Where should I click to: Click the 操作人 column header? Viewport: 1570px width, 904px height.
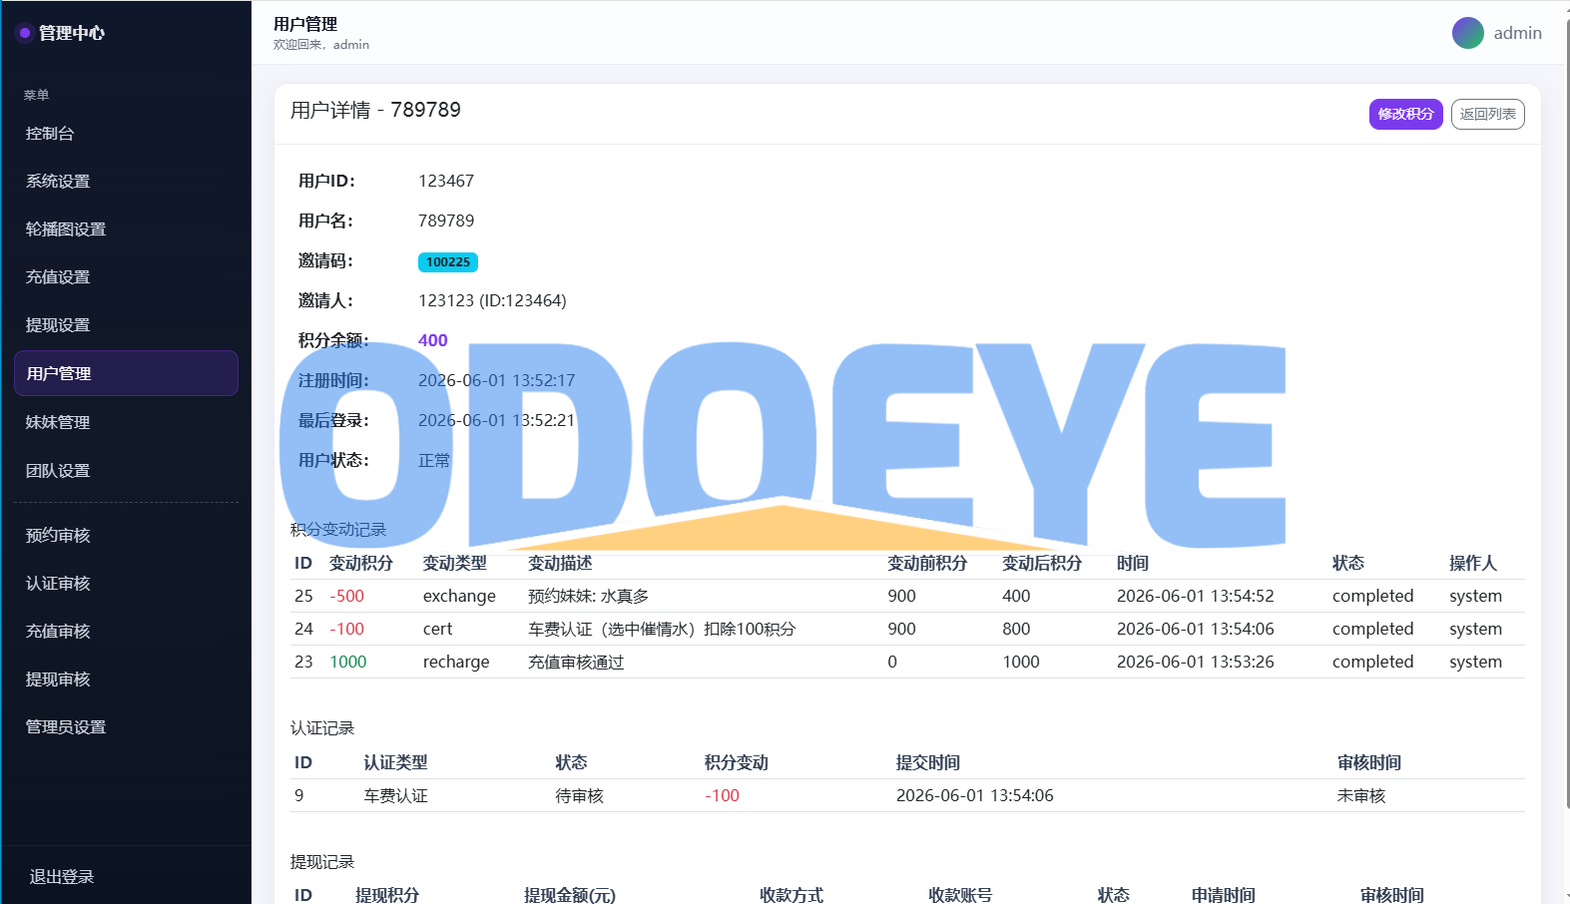coord(1473,563)
